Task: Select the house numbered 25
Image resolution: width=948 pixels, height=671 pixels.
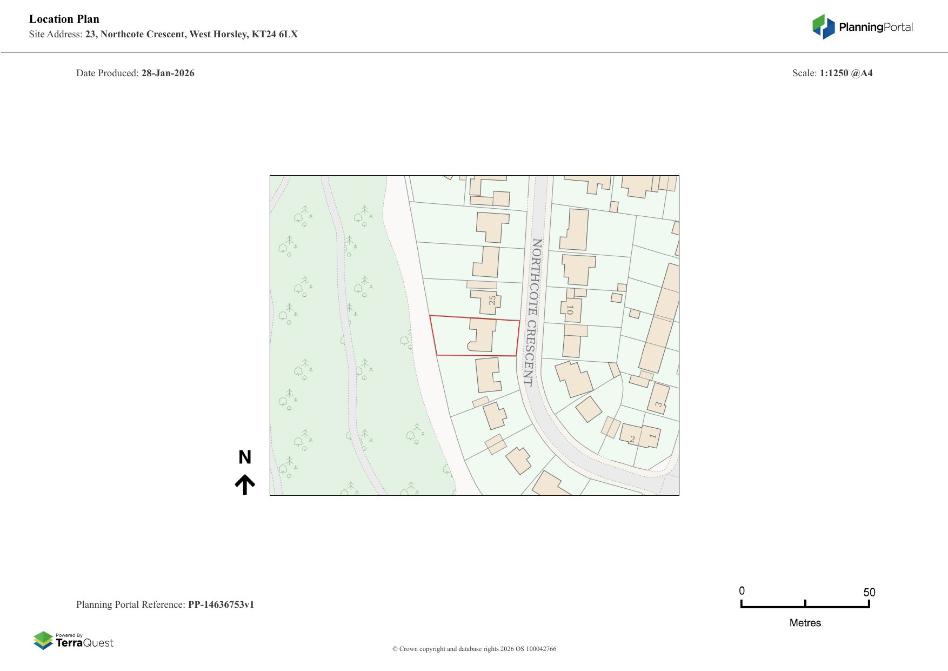Action: click(486, 301)
